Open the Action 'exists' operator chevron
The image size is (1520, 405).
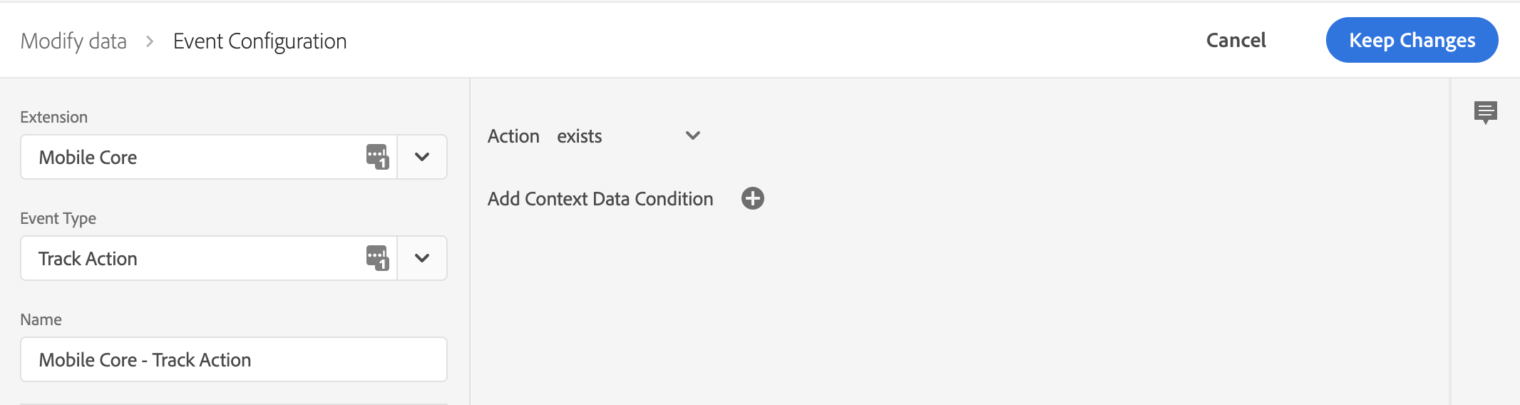693,135
